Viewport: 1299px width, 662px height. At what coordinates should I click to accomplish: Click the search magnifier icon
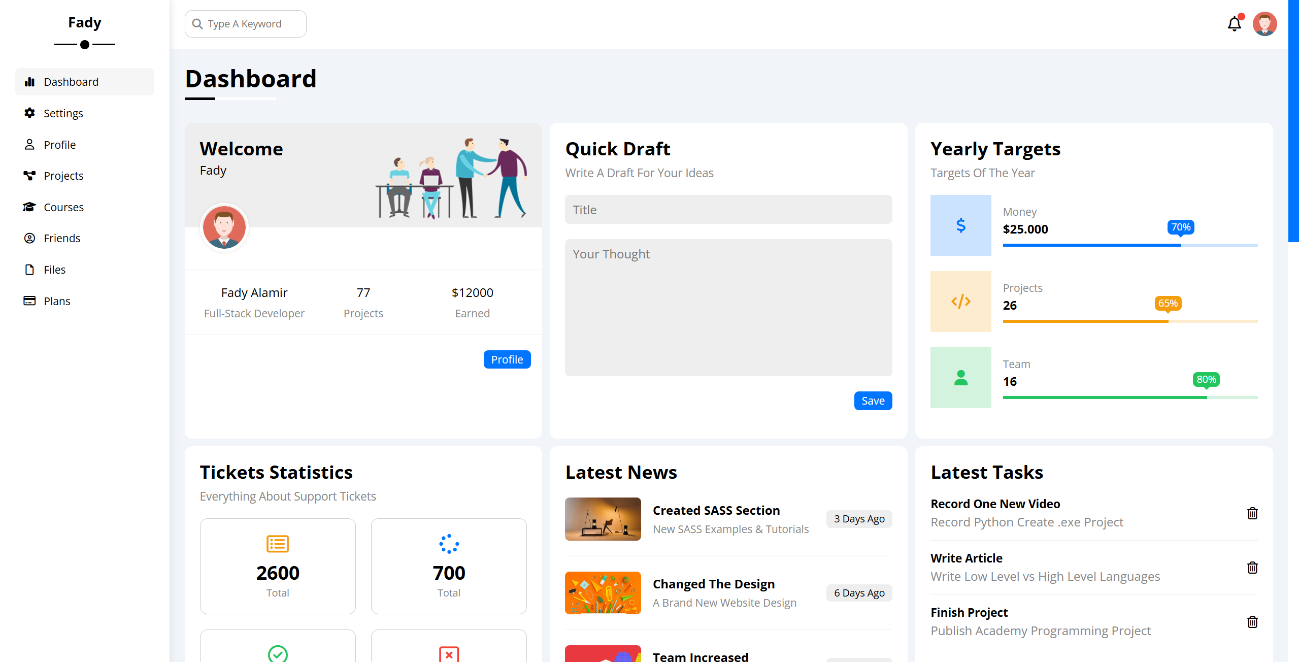pos(197,24)
